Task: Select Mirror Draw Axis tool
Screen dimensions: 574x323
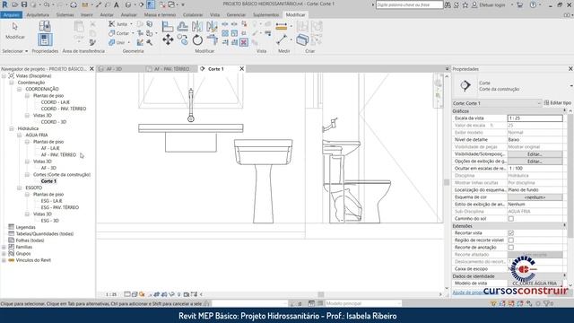Action: pyautogui.click(x=212, y=26)
